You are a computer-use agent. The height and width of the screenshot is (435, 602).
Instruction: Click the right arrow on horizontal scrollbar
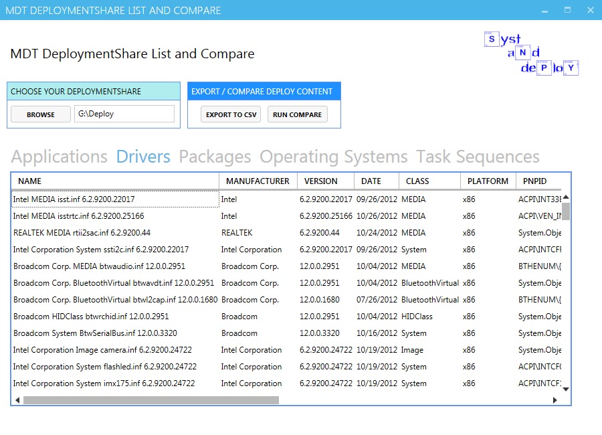tap(555, 400)
